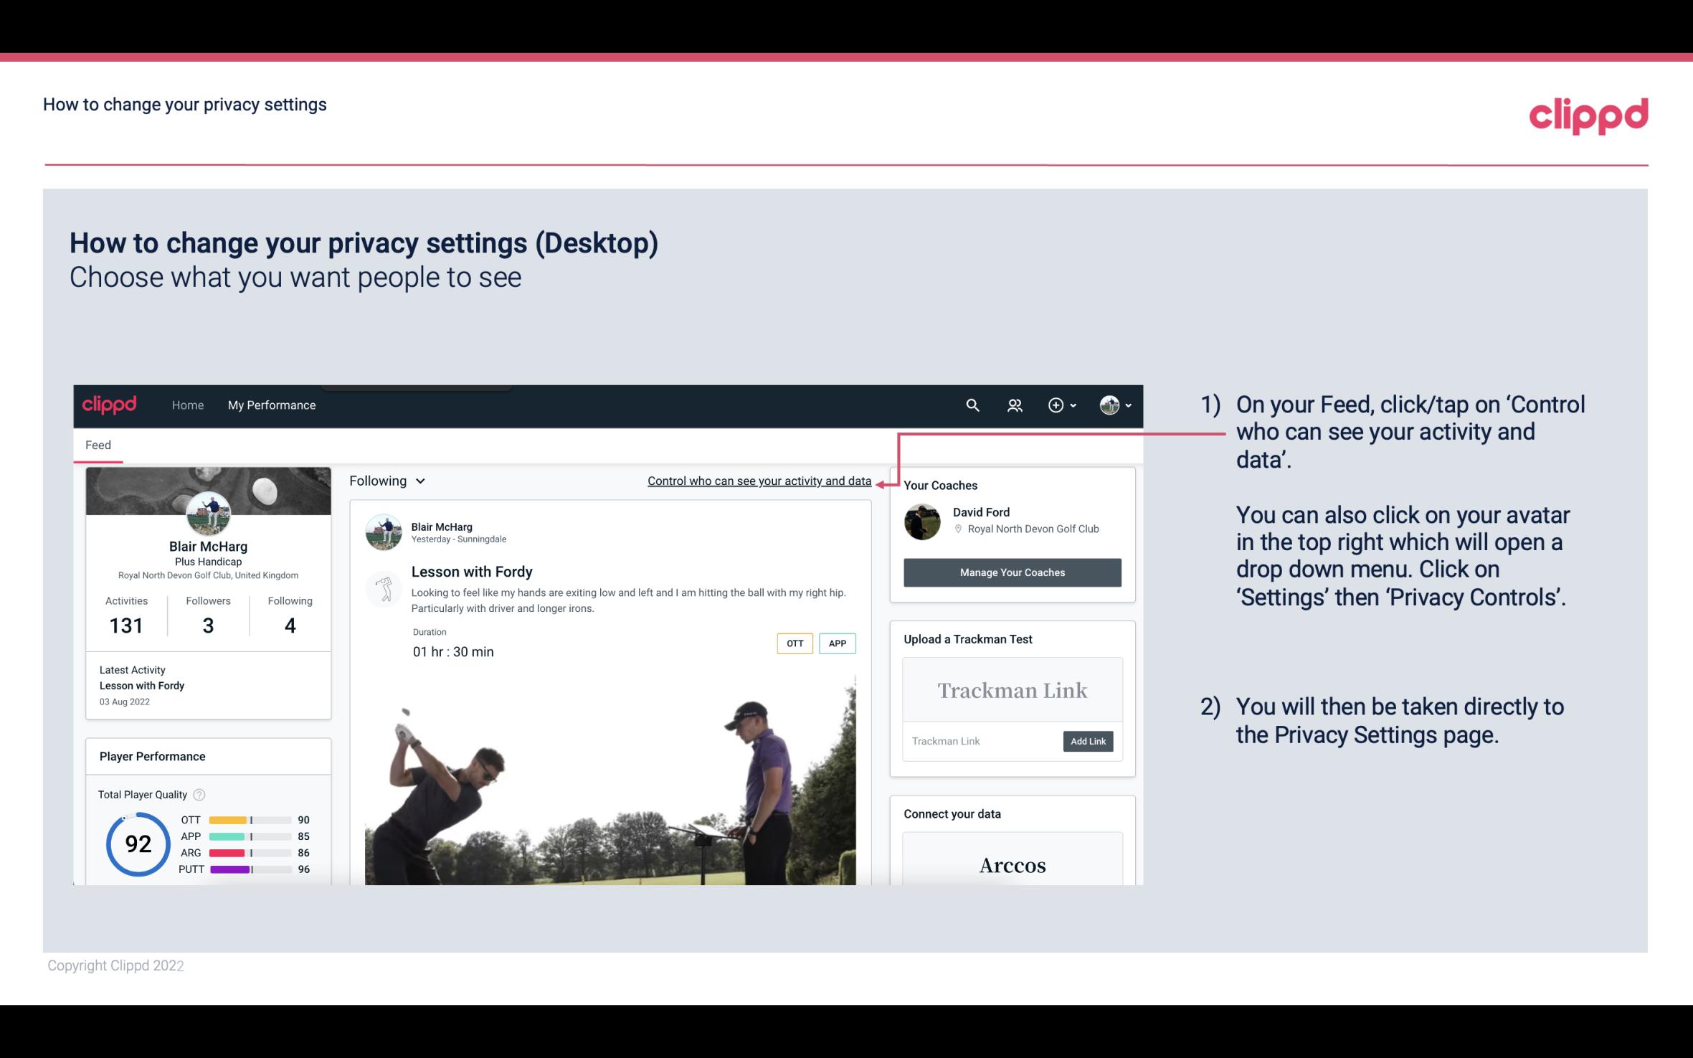Click the Total Player Quality info icon
1693x1058 pixels.
(x=200, y=793)
